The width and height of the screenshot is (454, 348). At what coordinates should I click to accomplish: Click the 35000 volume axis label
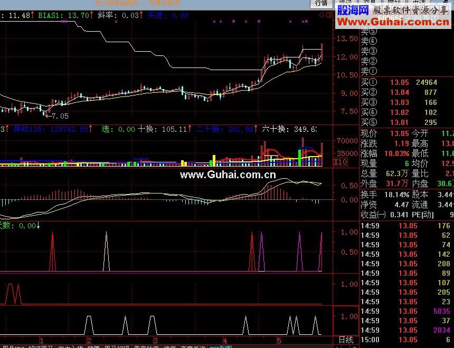tap(347, 153)
